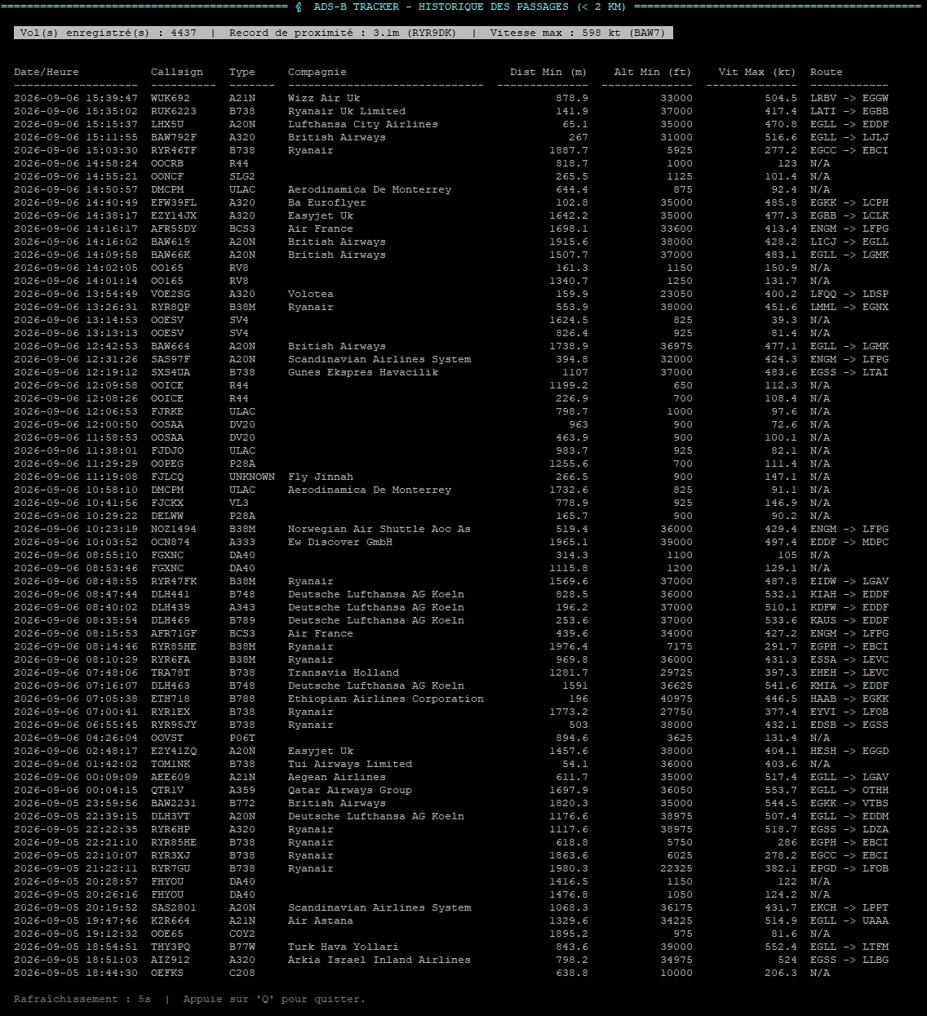Select 'Ryanair Uk Limited' company entry
This screenshot has height=1016, width=927.
click(347, 111)
